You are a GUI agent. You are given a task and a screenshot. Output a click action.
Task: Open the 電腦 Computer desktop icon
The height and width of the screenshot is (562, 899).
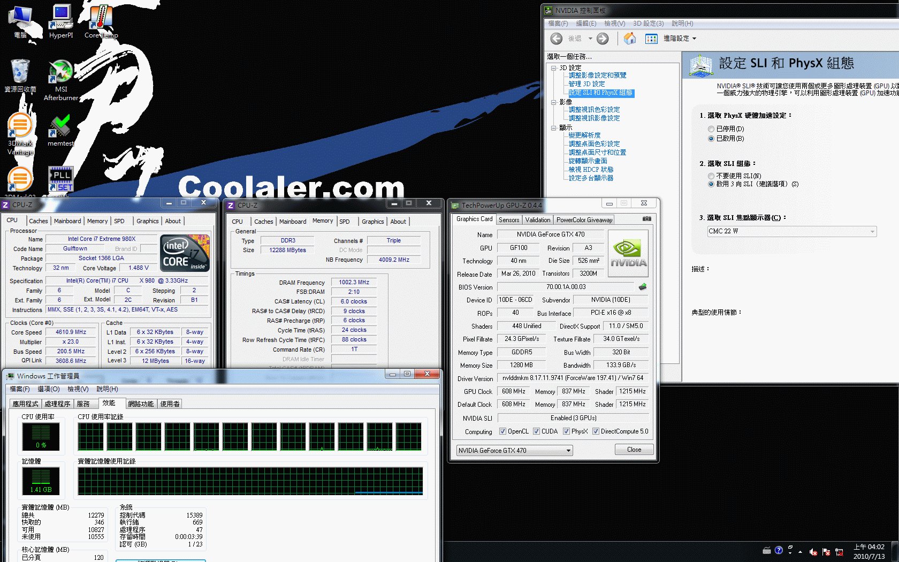tap(20, 21)
